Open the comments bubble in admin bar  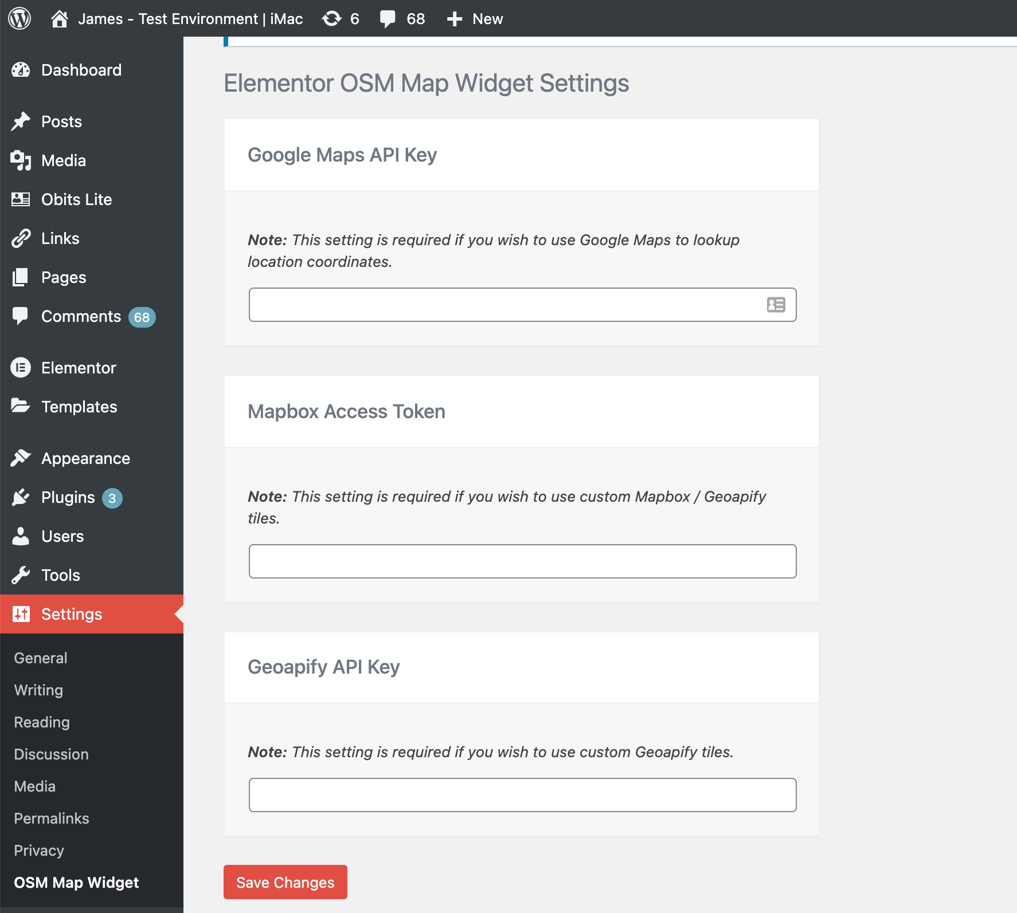[388, 19]
